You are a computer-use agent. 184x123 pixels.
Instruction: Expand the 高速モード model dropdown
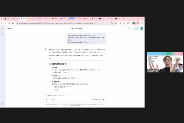(x=96, y=99)
